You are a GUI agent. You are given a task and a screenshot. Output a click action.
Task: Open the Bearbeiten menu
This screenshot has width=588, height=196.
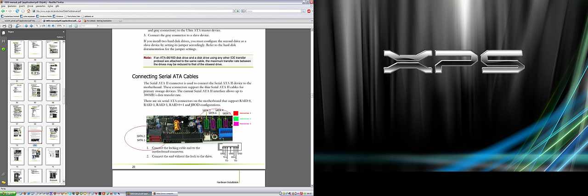(12, 6)
